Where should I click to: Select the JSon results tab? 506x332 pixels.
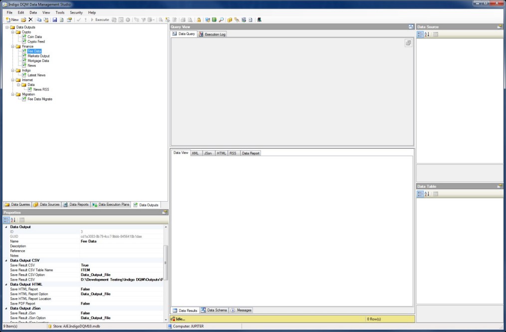pyautogui.click(x=208, y=153)
